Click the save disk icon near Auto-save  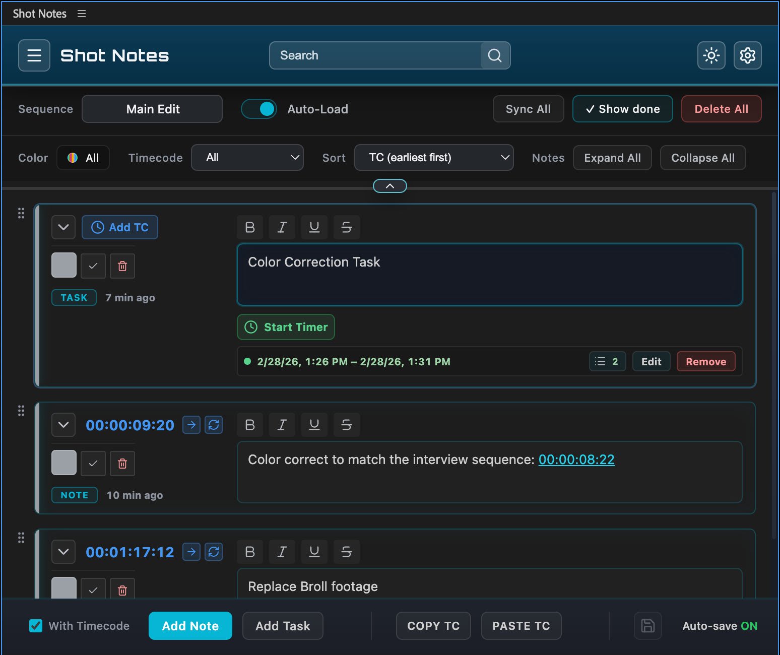coord(647,626)
